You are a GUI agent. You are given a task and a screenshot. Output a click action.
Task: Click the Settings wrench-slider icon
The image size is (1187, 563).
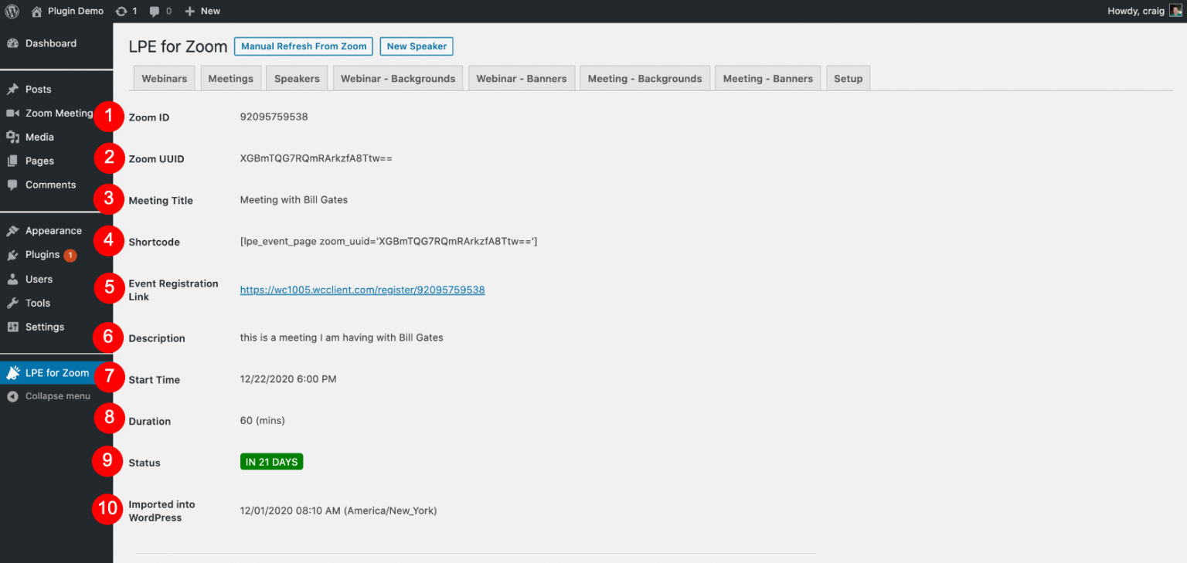(12, 327)
